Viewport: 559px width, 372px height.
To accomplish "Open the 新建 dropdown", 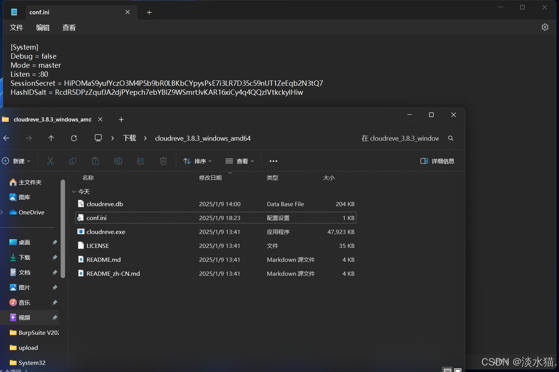I will coord(17,161).
